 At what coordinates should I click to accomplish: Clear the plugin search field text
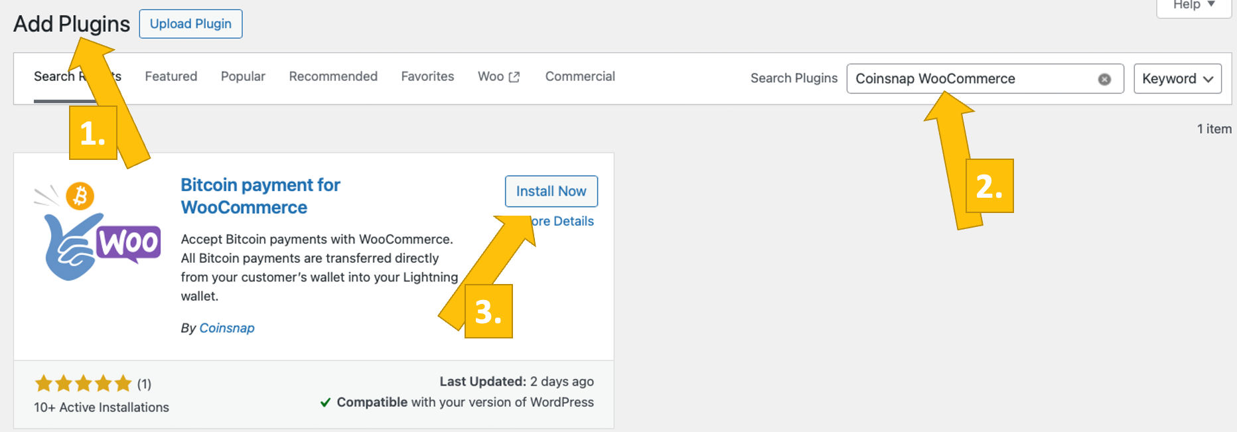tap(1104, 79)
